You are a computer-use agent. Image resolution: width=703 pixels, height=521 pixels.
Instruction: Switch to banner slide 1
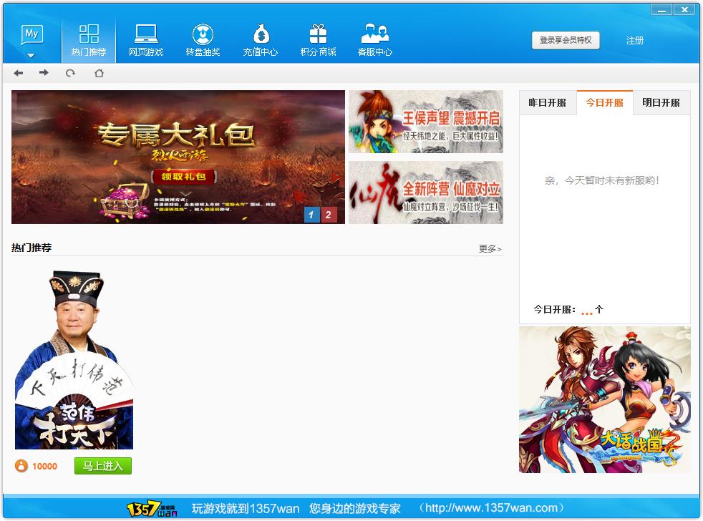click(311, 215)
